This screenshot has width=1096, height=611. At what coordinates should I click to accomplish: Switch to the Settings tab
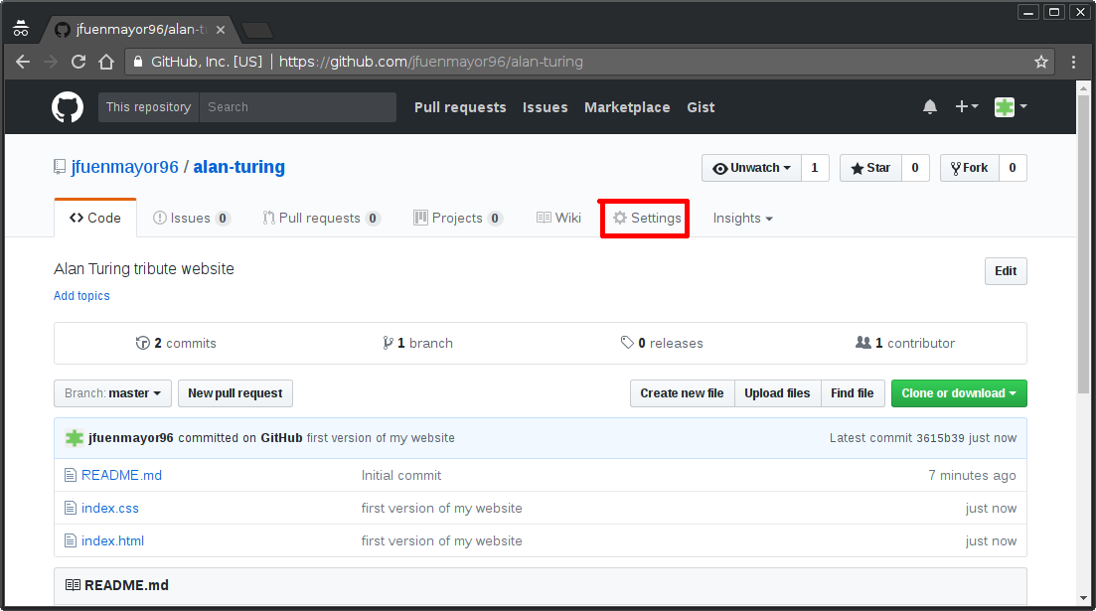tap(644, 218)
